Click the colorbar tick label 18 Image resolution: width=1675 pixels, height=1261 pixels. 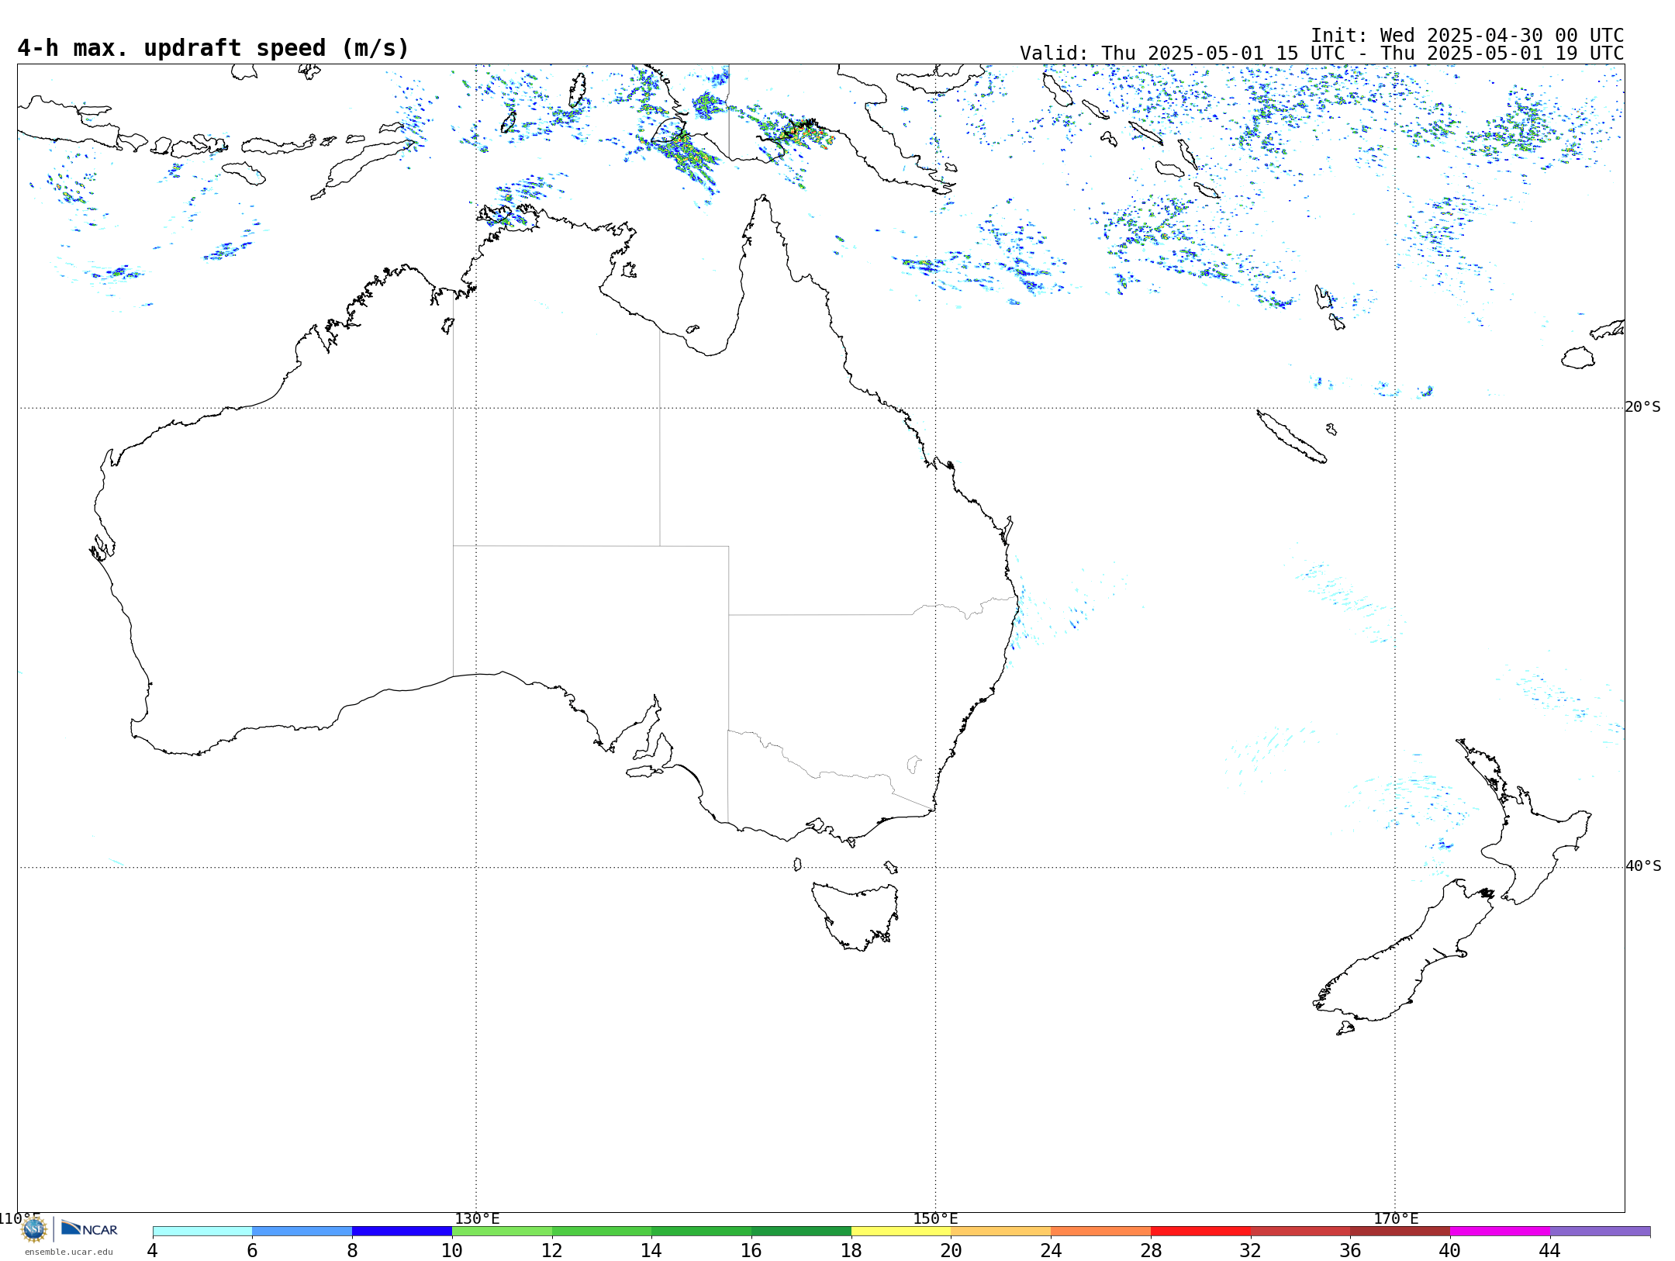click(x=851, y=1250)
